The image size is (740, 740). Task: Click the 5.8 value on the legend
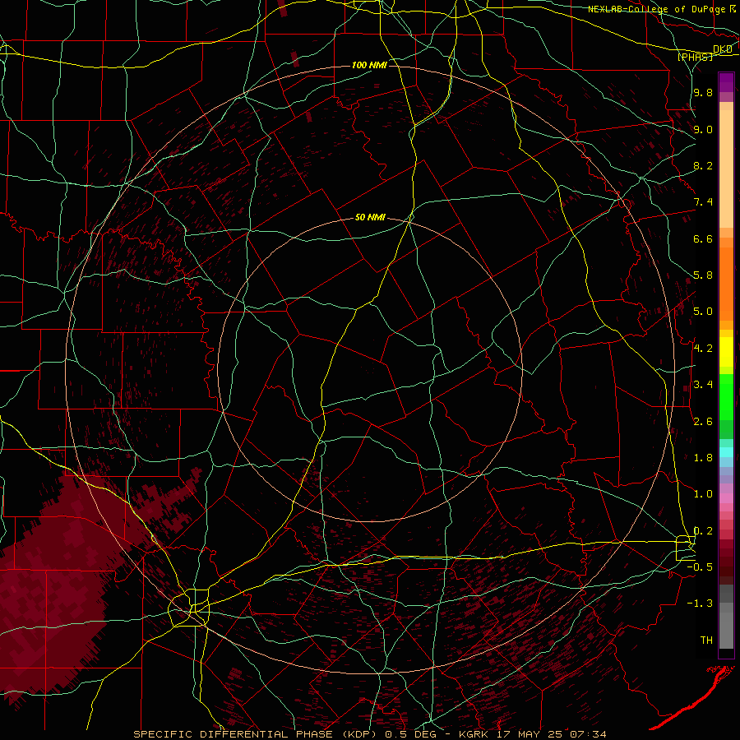[x=703, y=275]
